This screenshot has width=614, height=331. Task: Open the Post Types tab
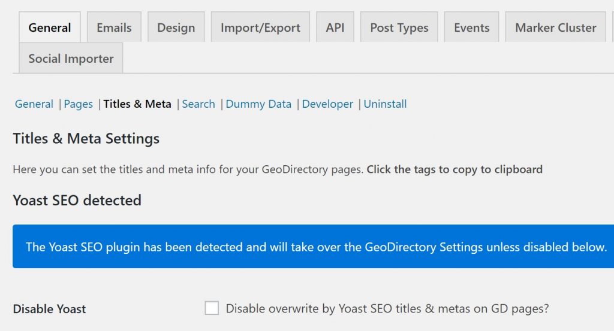399,28
